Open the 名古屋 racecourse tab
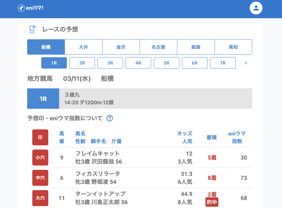The height and width of the screenshot is (208, 282). (158, 47)
